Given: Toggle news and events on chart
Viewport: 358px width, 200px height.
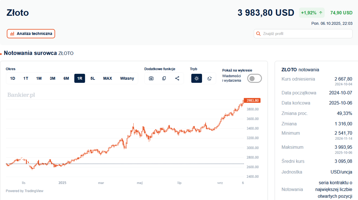Looking at the screenshot, I should pos(255,78).
